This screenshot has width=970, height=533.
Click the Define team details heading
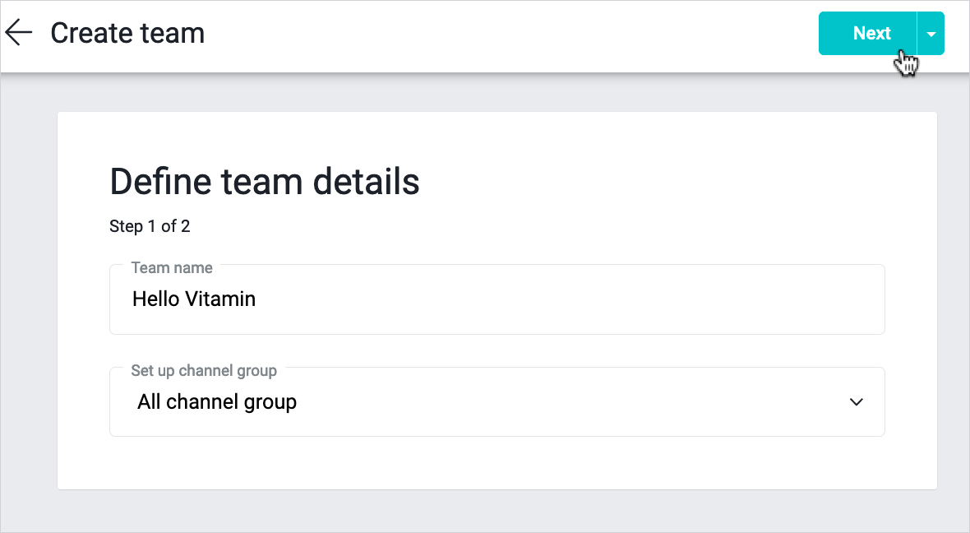(264, 182)
